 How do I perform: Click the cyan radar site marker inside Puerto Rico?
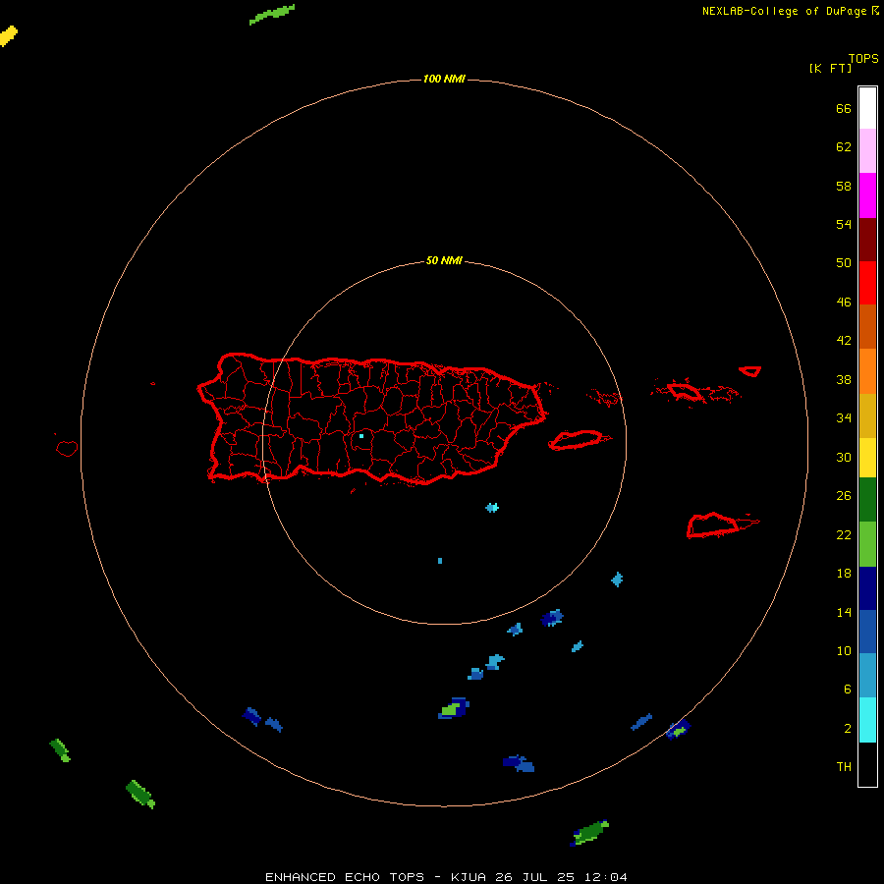(361, 436)
